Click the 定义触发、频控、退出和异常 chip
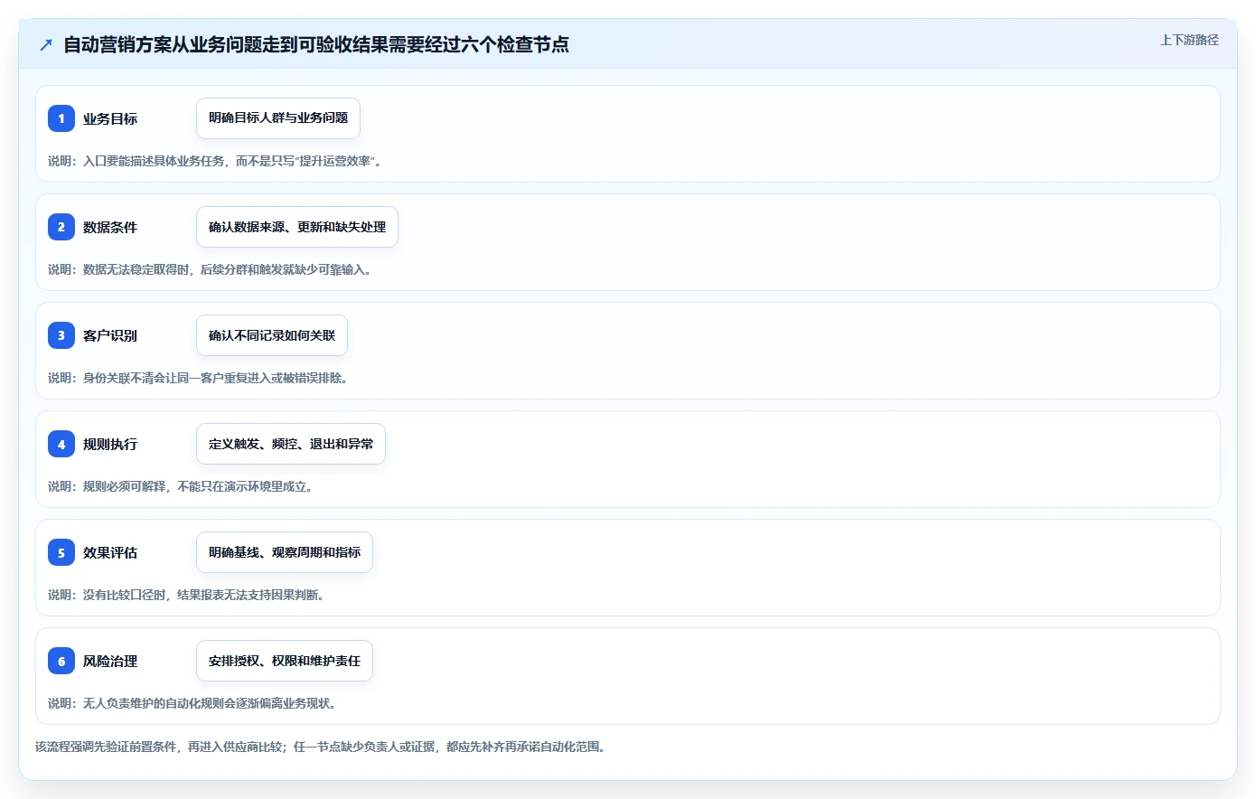Image resolution: width=1256 pixels, height=799 pixels. point(291,444)
